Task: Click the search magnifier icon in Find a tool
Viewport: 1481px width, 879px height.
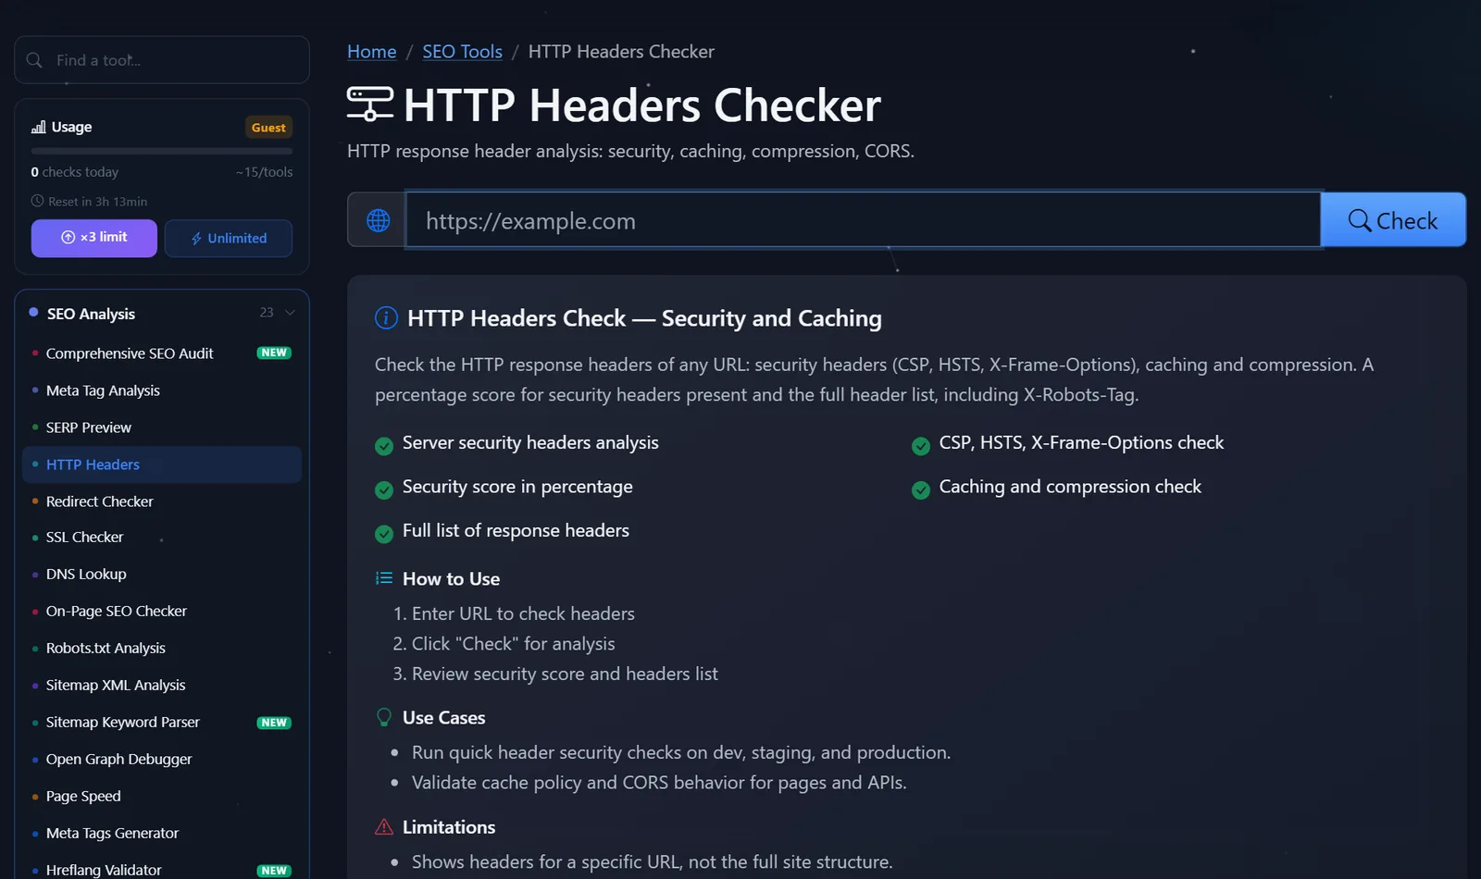Action: click(34, 60)
